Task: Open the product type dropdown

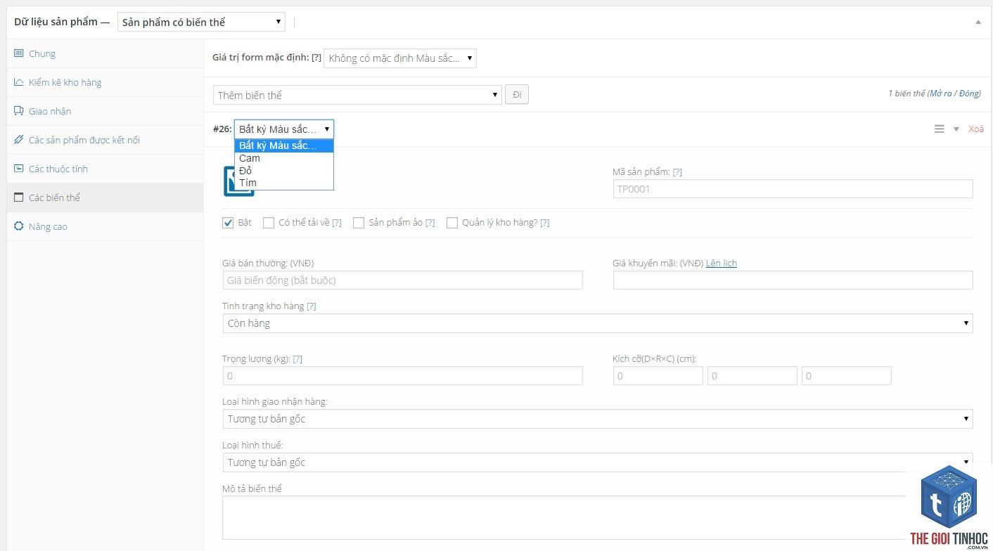Action: click(201, 22)
